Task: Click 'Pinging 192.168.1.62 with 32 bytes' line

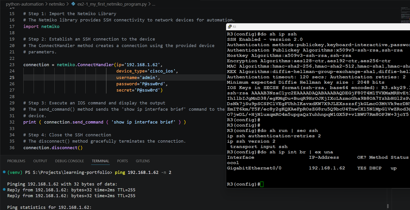Action: 62,184
